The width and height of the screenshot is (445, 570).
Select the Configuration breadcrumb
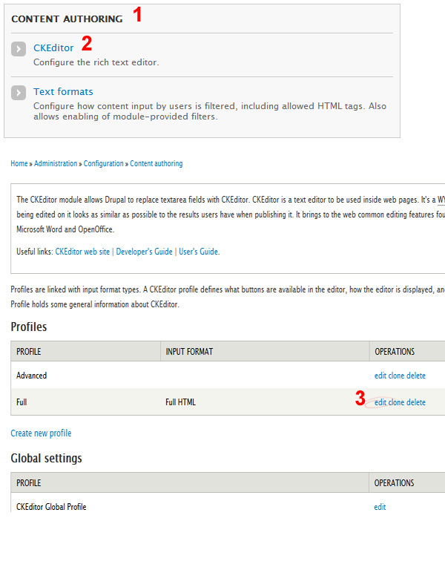(x=104, y=163)
